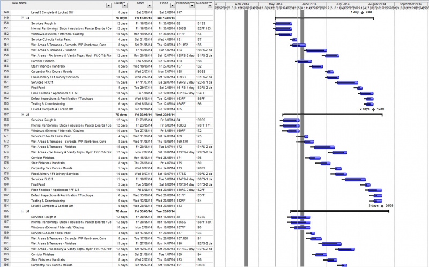
Task: Select 'Stair Finishes / Handrails' in row 158
Action: [48, 66]
